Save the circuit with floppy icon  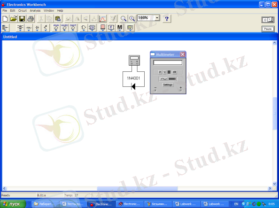(x=22, y=18)
